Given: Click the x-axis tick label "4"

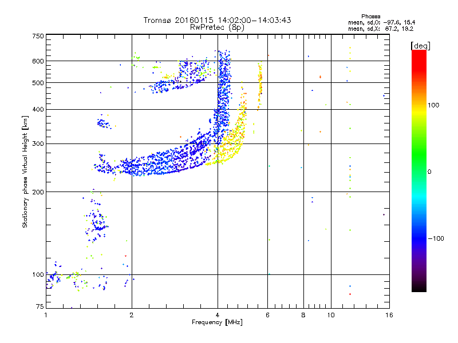Looking at the screenshot, I should [218, 315].
